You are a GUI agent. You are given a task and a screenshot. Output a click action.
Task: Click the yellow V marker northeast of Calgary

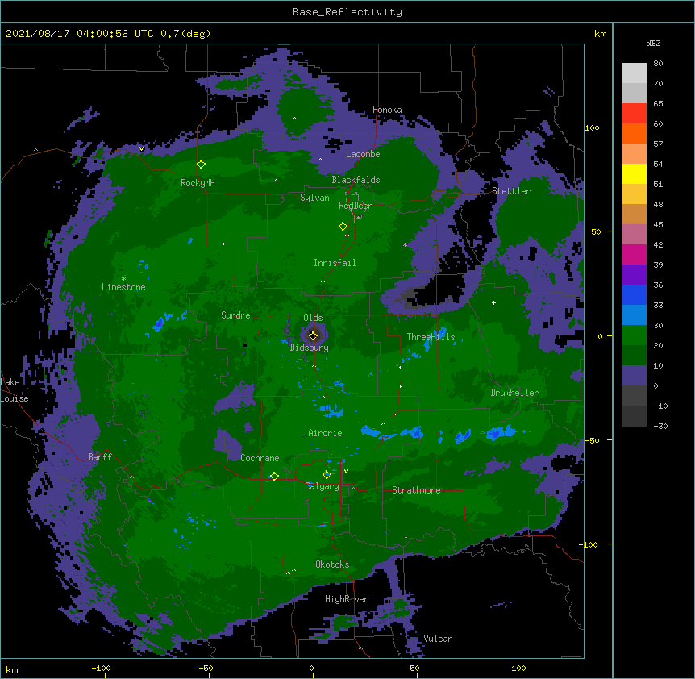[346, 471]
